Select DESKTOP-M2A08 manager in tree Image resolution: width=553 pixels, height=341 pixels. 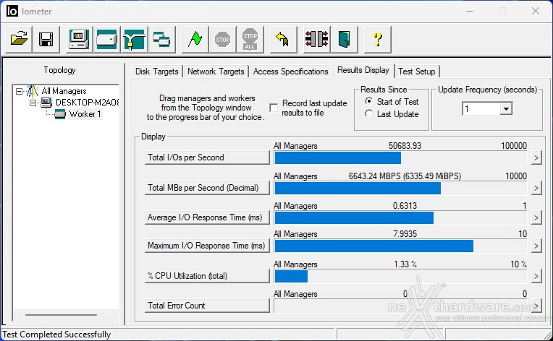87,103
